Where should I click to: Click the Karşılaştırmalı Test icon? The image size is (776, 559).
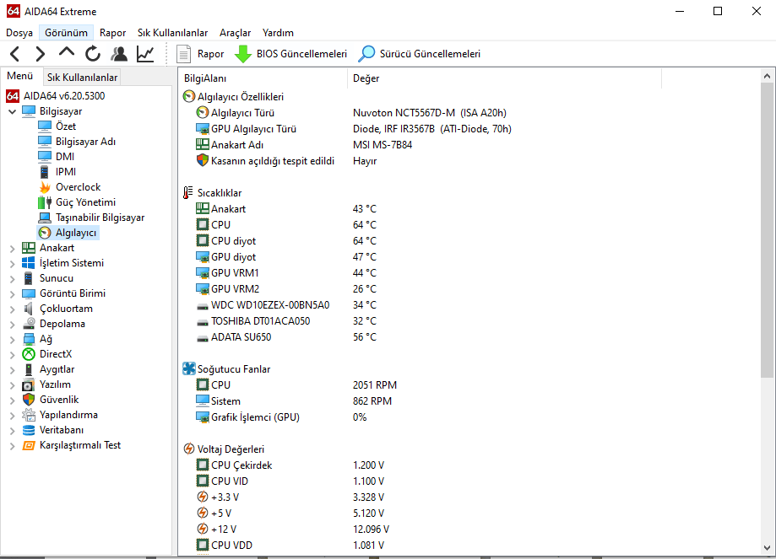(x=29, y=445)
